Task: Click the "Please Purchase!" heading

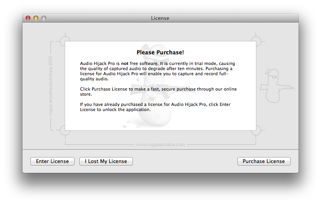Action: (160, 52)
